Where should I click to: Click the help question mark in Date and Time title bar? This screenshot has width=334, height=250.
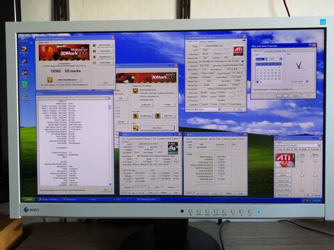(310, 45)
